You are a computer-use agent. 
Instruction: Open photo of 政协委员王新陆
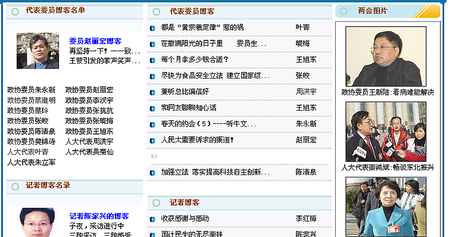[386, 57]
